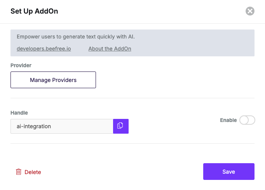
Task: Click the Set Up AddOn heading
Action: coord(34,11)
